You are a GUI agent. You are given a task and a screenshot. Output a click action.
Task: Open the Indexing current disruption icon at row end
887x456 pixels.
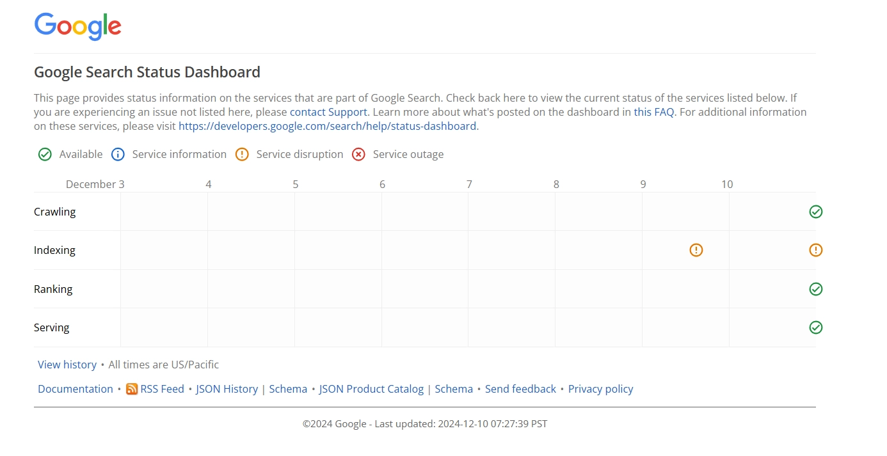click(815, 250)
